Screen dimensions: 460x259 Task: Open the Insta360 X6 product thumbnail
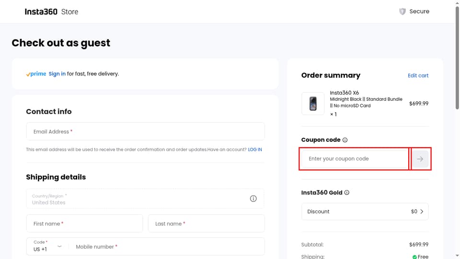(313, 104)
